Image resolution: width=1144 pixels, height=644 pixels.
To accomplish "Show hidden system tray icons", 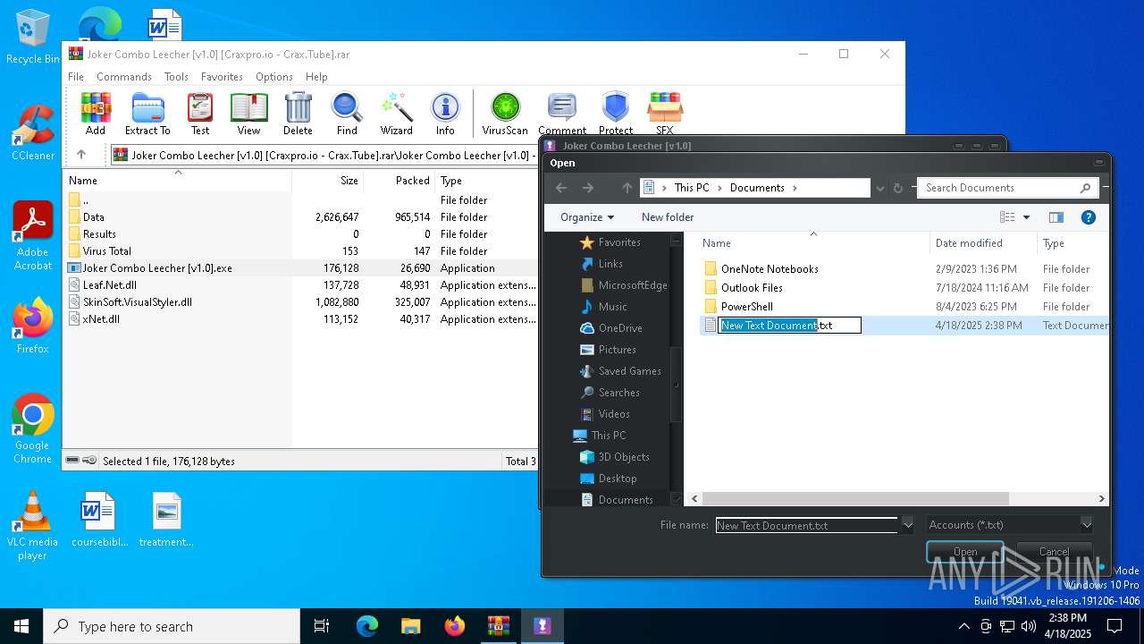I will [x=963, y=626].
